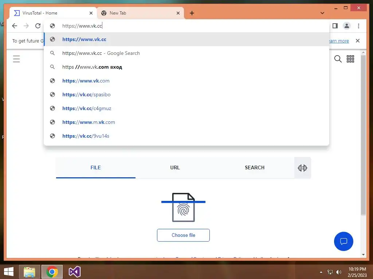Open the Chrome side panel icon
Screen dimensions: 373x279
point(335,26)
